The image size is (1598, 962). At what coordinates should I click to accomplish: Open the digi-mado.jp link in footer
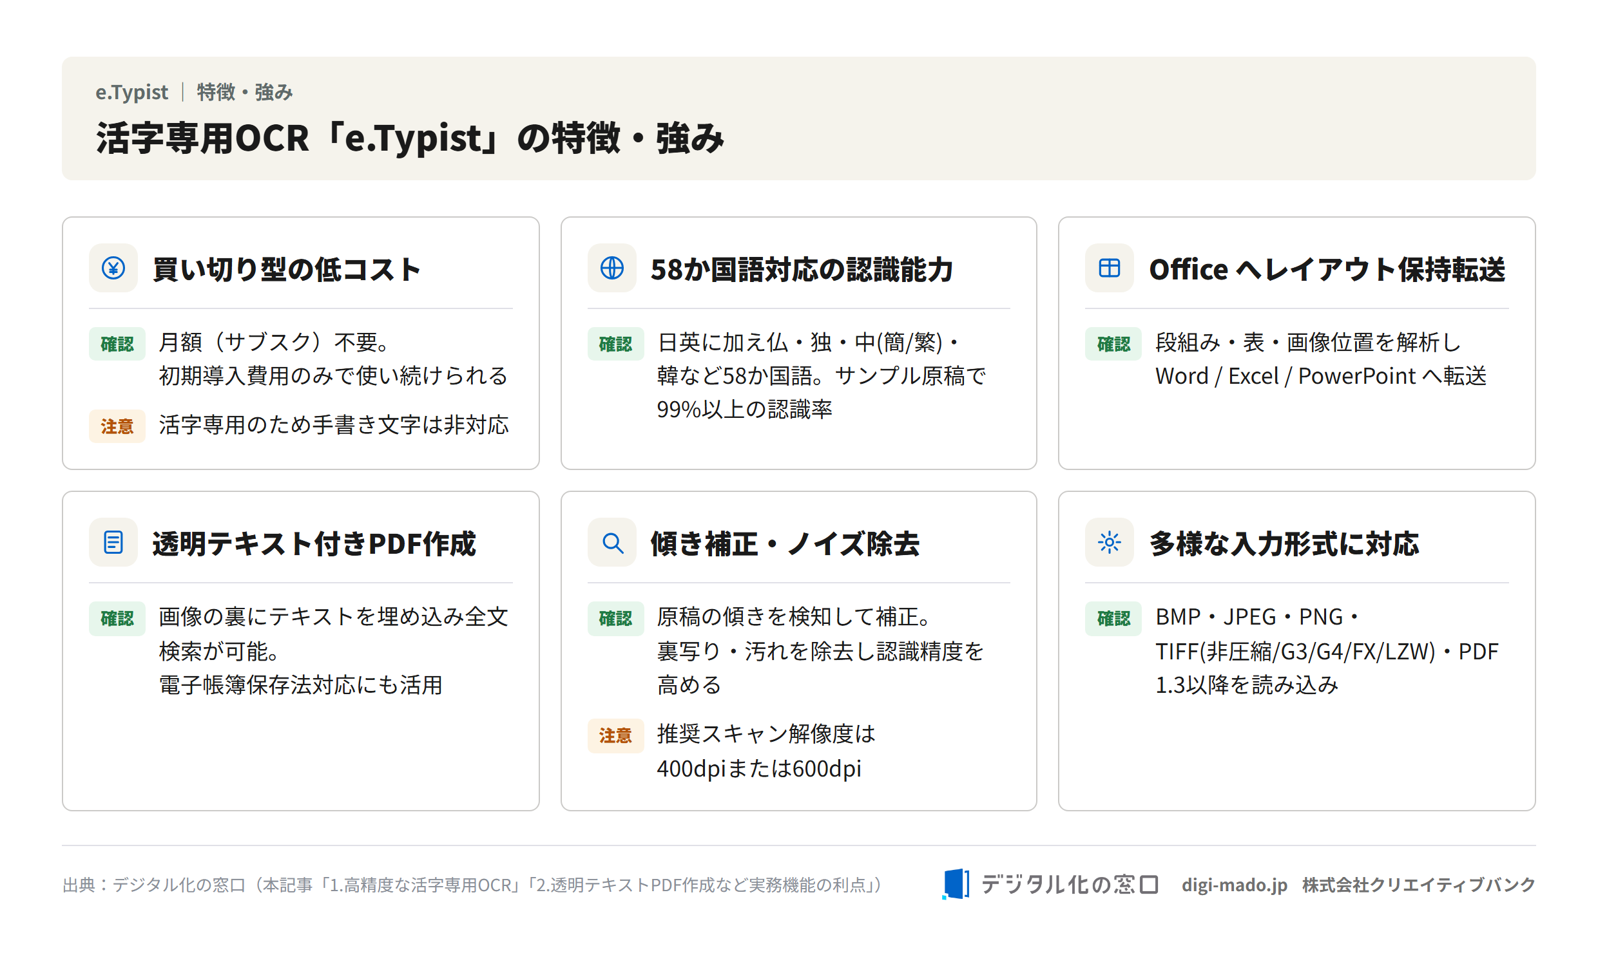pyautogui.click(x=1234, y=885)
